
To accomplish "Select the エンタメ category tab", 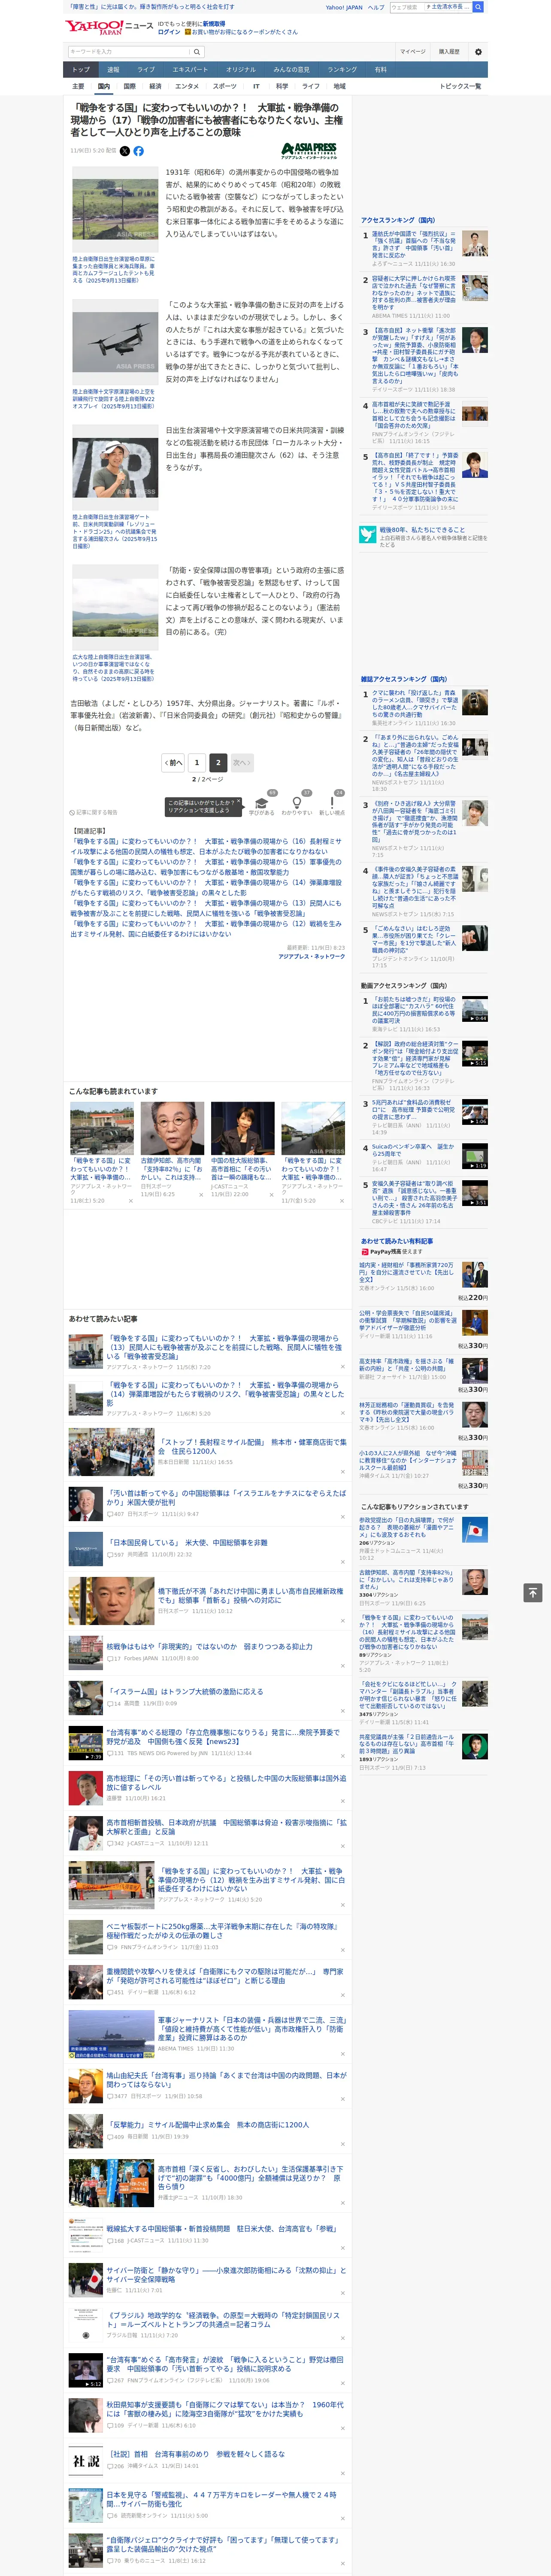I will click(x=187, y=86).
